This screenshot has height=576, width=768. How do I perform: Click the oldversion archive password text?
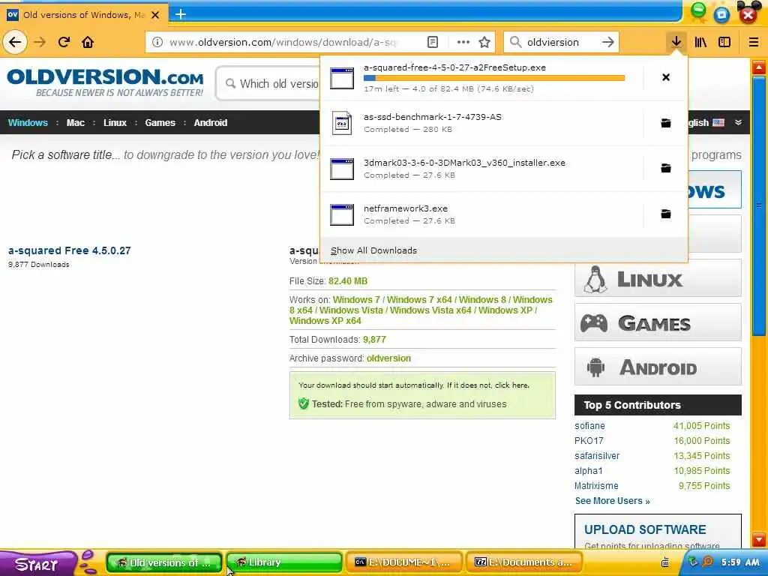[x=388, y=358]
